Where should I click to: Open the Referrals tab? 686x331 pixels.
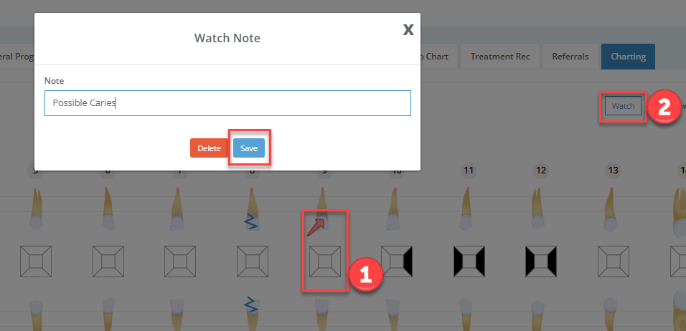[570, 57]
